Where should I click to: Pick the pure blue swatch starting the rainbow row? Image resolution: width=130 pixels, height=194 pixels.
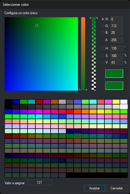tap(8, 112)
